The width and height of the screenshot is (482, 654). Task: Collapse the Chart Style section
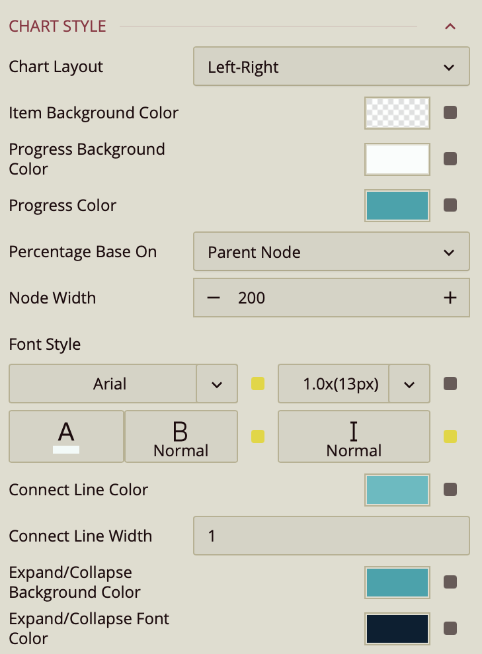tap(450, 26)
